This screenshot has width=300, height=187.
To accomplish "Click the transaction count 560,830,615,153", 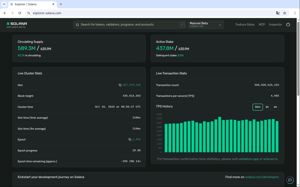I will 267,85.
